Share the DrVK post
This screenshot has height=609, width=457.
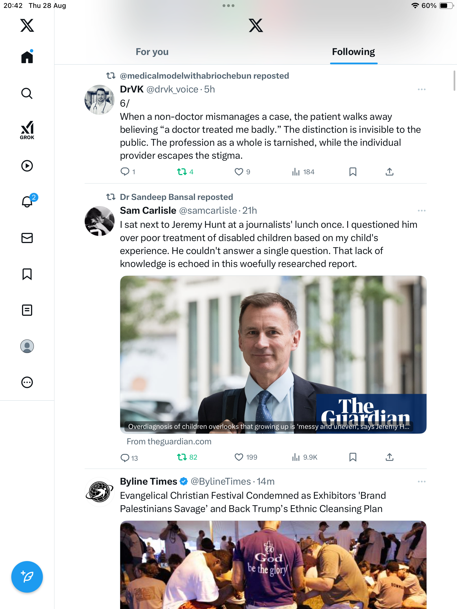390,172
